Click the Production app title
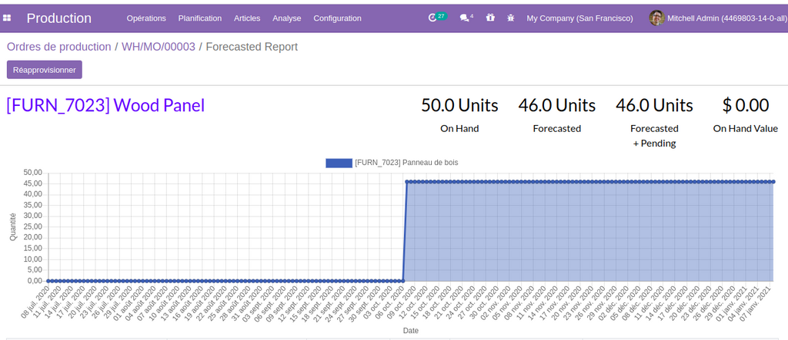 click(x=59, y=18)
